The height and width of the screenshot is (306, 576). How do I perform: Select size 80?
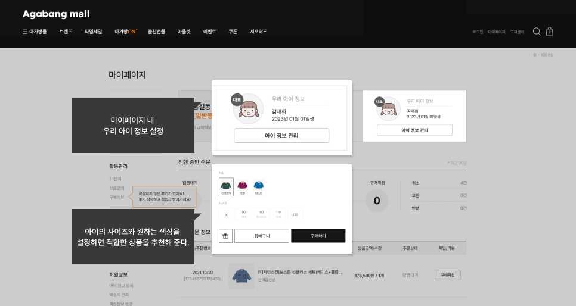point(227,215)
